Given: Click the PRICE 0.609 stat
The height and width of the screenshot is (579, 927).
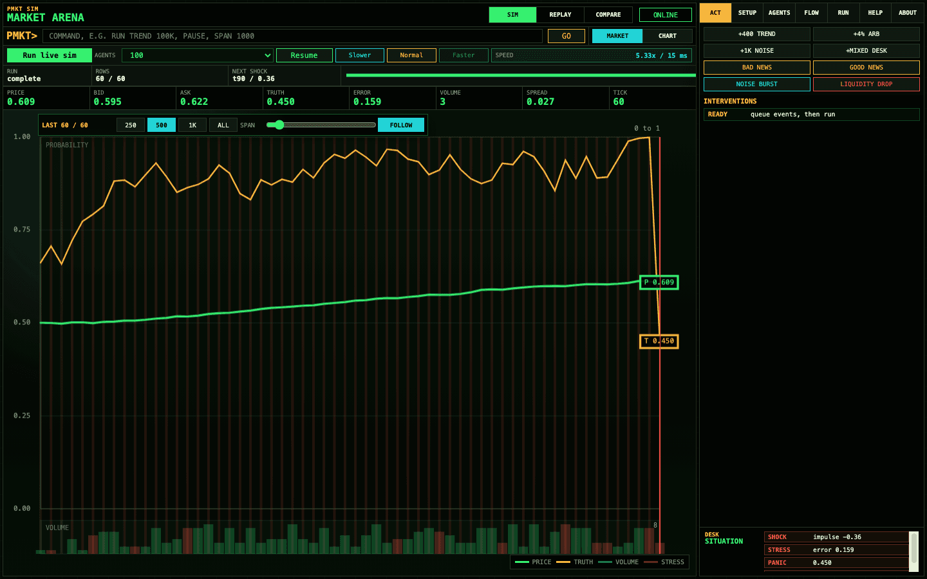Looking at the screenshot, I should pyautogui.click(x=46, y=98).
